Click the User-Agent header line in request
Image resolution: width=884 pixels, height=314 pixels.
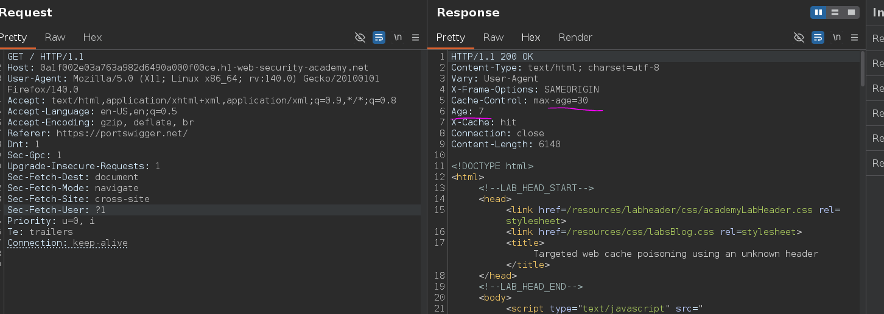click(193, 78)
